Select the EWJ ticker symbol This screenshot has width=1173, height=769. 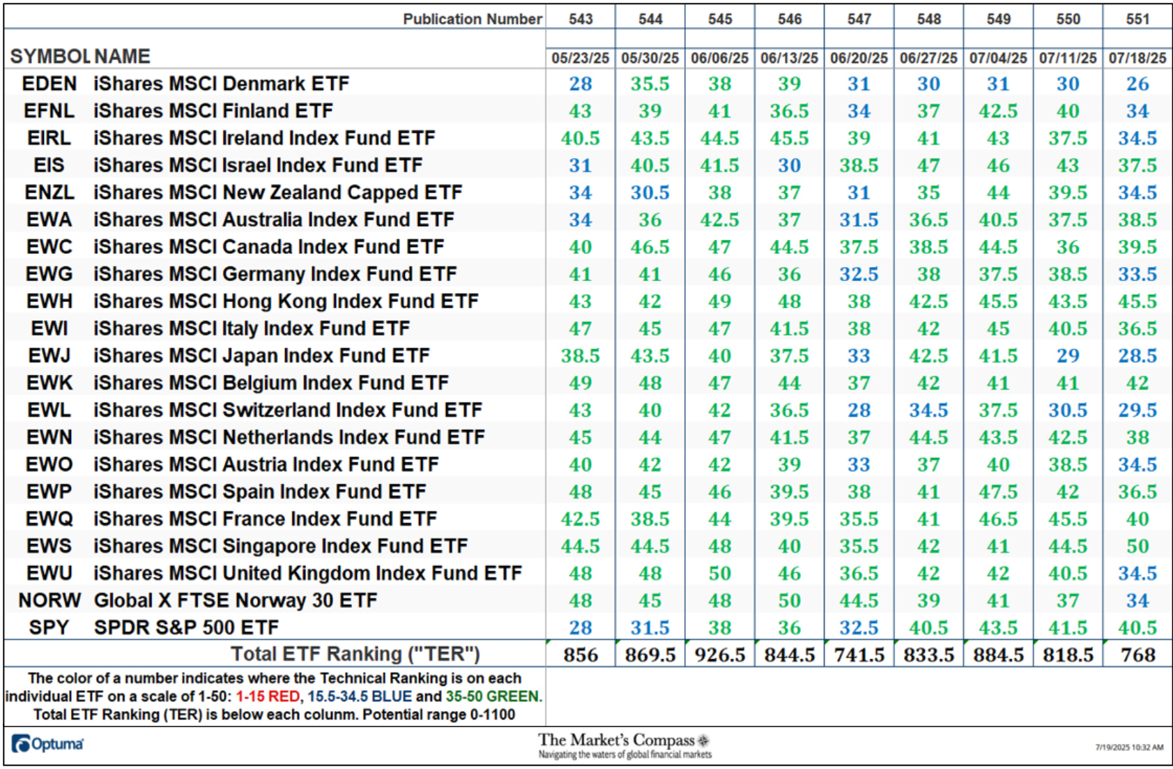[49, 356]
